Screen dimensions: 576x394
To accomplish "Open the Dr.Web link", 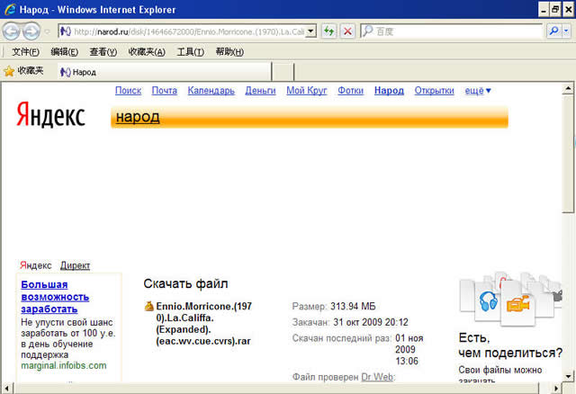I will pos(377,377).
